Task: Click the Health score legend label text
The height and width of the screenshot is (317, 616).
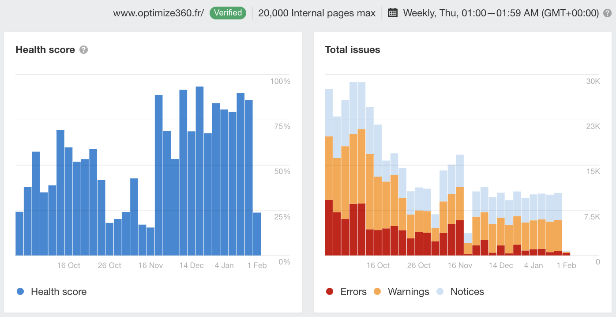Action: (58, 291)
